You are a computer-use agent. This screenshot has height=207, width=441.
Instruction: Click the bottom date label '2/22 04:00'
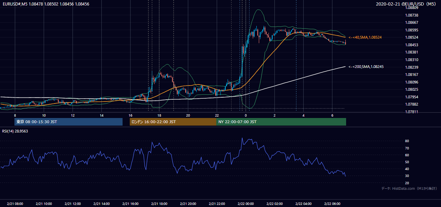pos(303,204)
